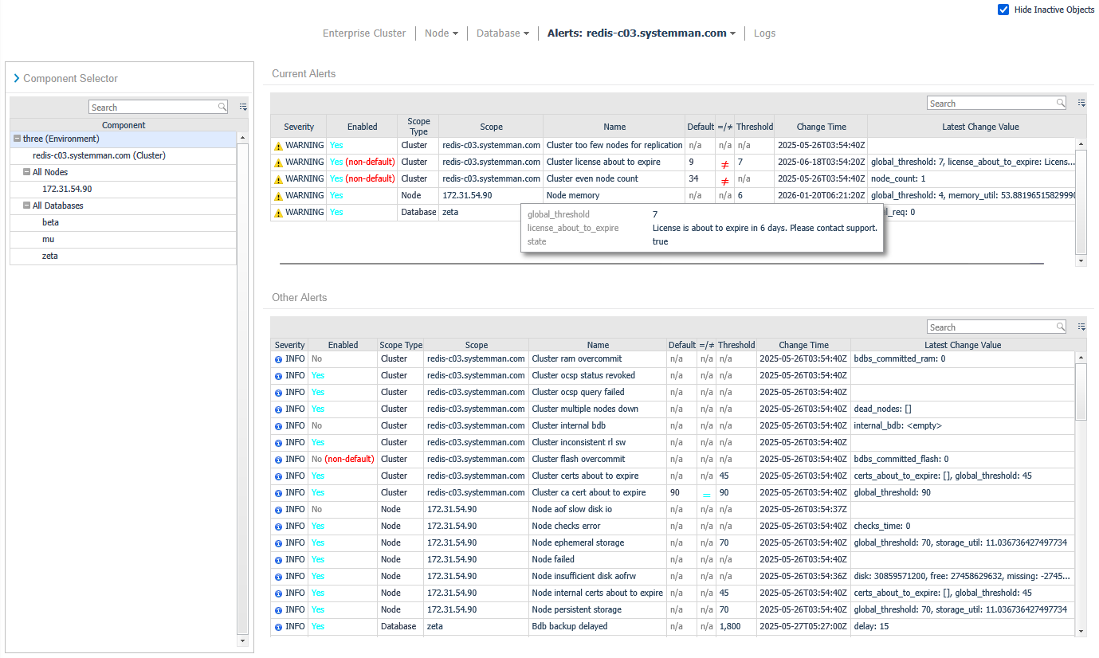
Task: Open the Enterprise Cluster tab
Action: coord(364,33)
